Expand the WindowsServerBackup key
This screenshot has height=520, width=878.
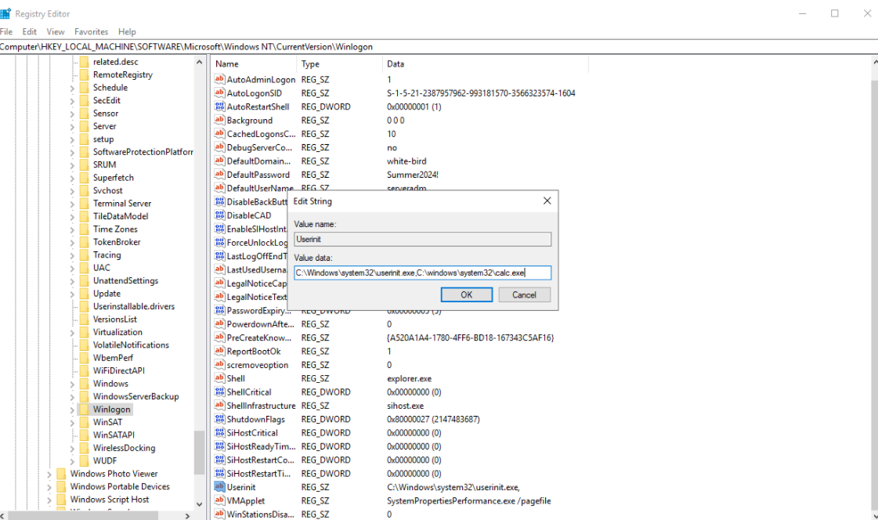pos(72,397)
